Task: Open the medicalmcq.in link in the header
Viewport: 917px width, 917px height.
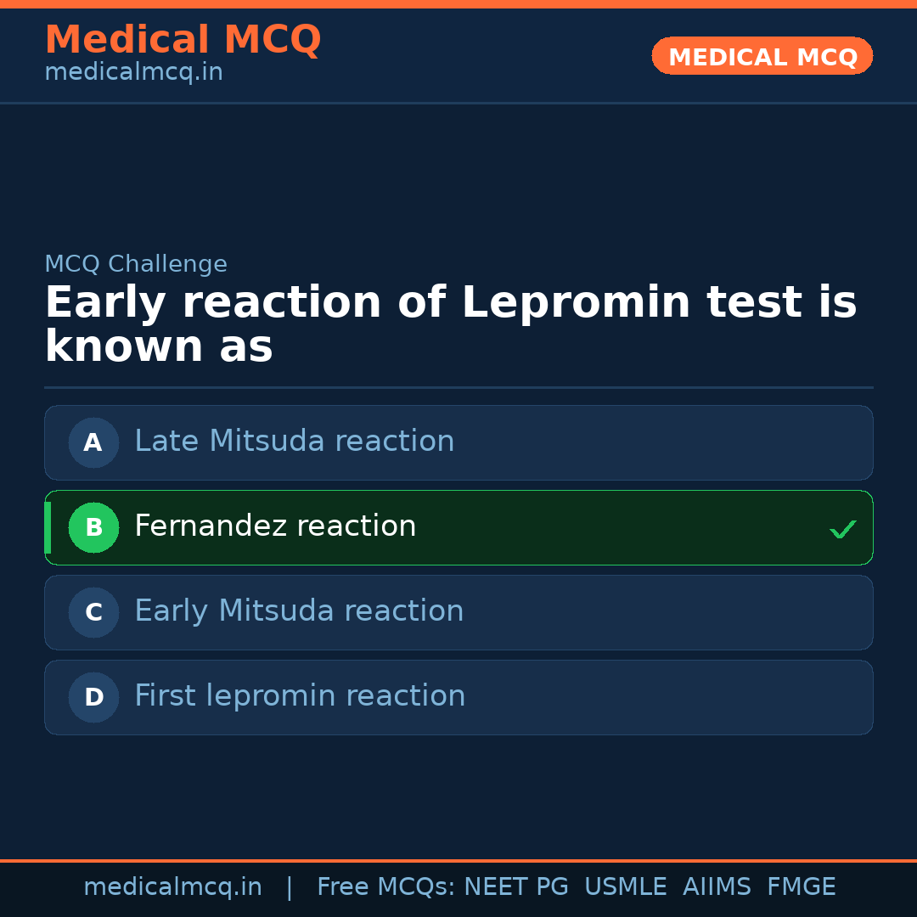Action: point(133,73)
